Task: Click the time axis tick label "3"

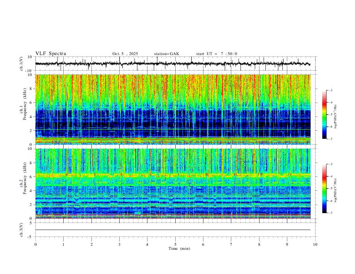Action: [x=119, y=244]
